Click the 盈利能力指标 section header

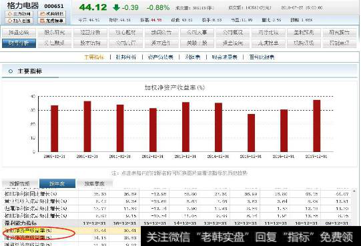coord(21,223)
